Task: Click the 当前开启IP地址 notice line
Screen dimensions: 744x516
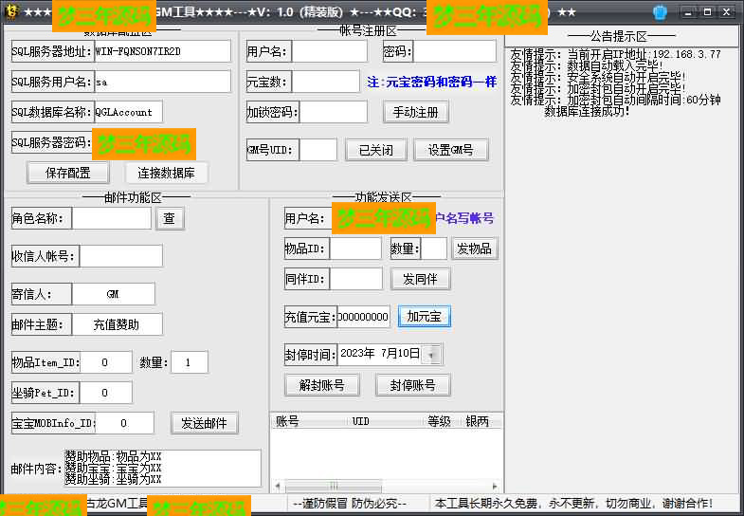Action: pyautogui.click(x=616, y=54)
